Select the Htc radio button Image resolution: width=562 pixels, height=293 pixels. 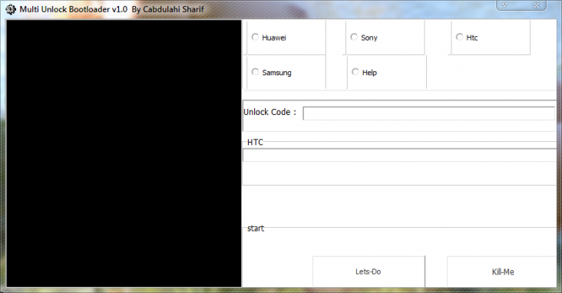pos(459,38)
